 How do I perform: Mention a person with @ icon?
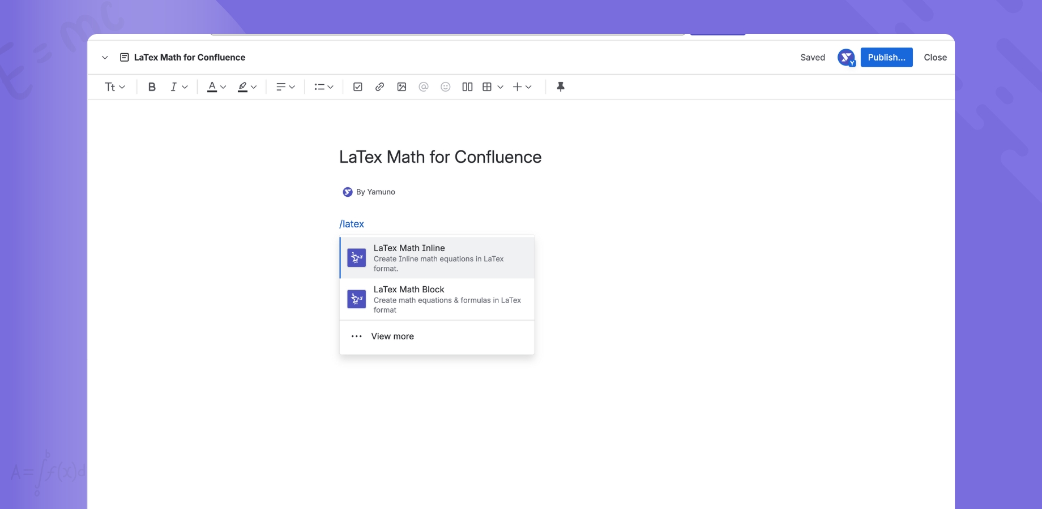[424, 87]
